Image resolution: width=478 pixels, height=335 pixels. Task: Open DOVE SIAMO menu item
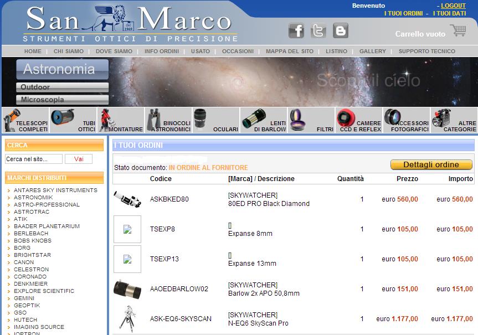pyautogui.click(x=114, y=51)
